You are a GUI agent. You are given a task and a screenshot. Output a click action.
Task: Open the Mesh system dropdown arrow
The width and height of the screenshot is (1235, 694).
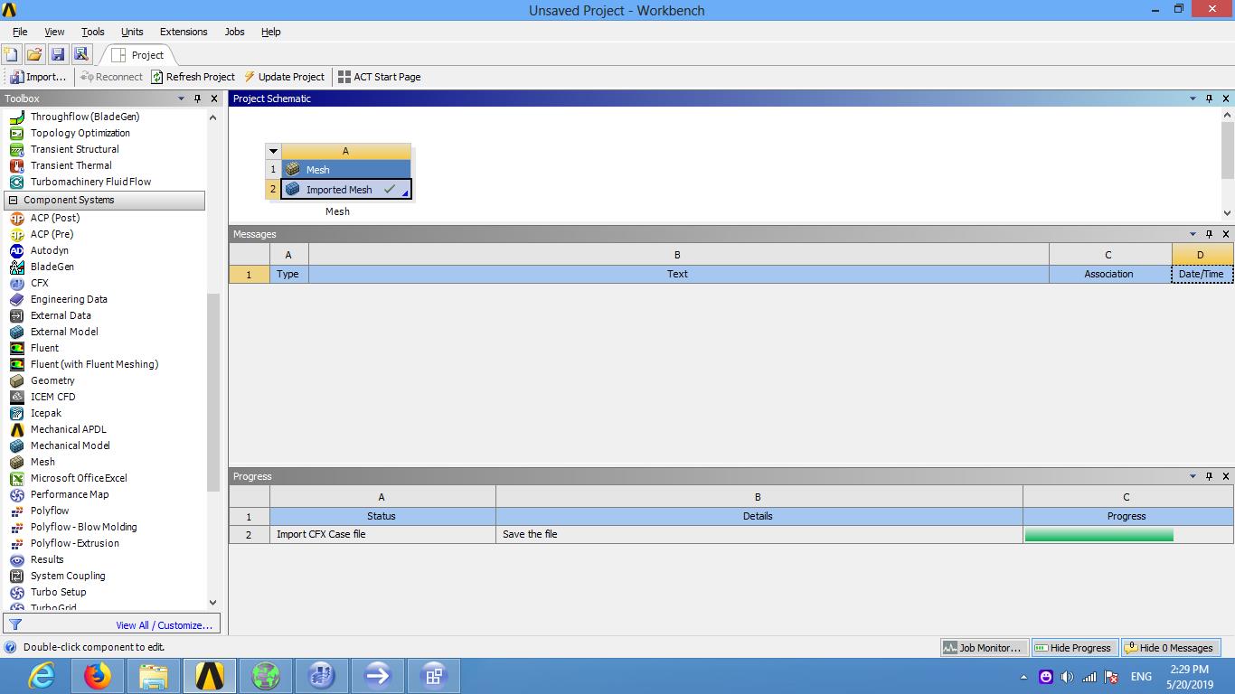[x=273, y=151]
